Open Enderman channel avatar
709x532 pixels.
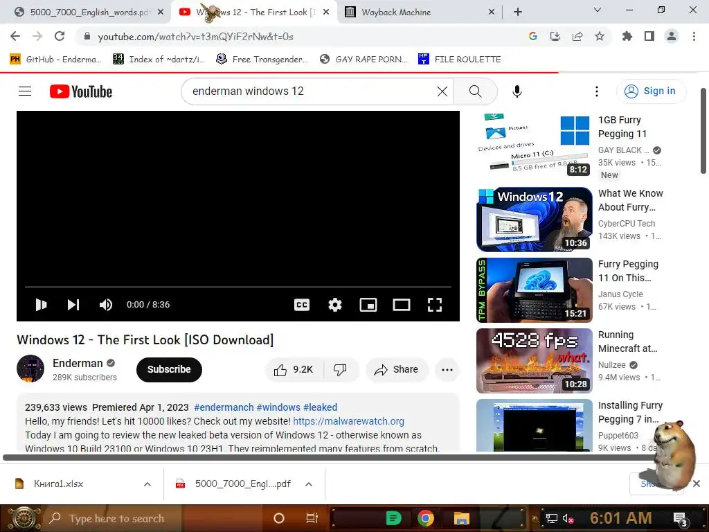point(30,369)
